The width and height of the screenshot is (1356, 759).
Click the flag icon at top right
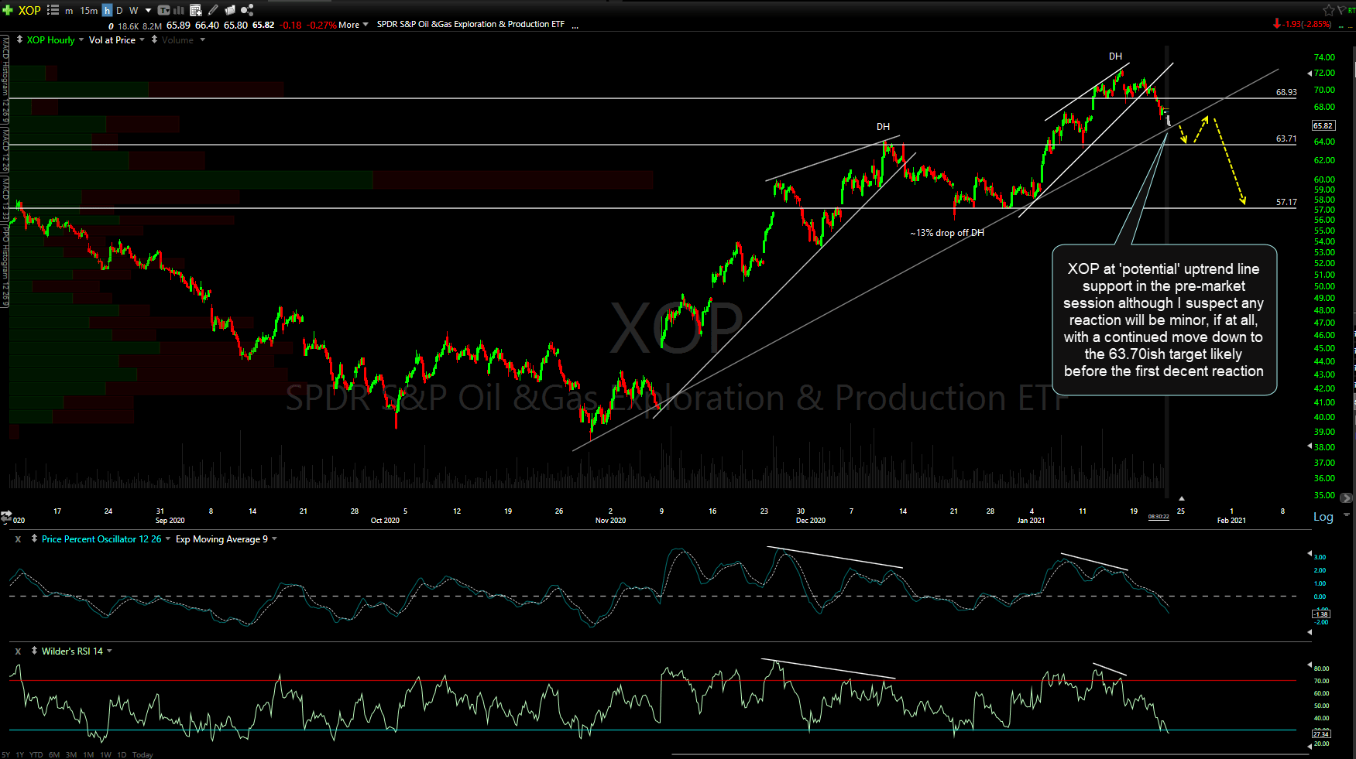point(1341,10)
